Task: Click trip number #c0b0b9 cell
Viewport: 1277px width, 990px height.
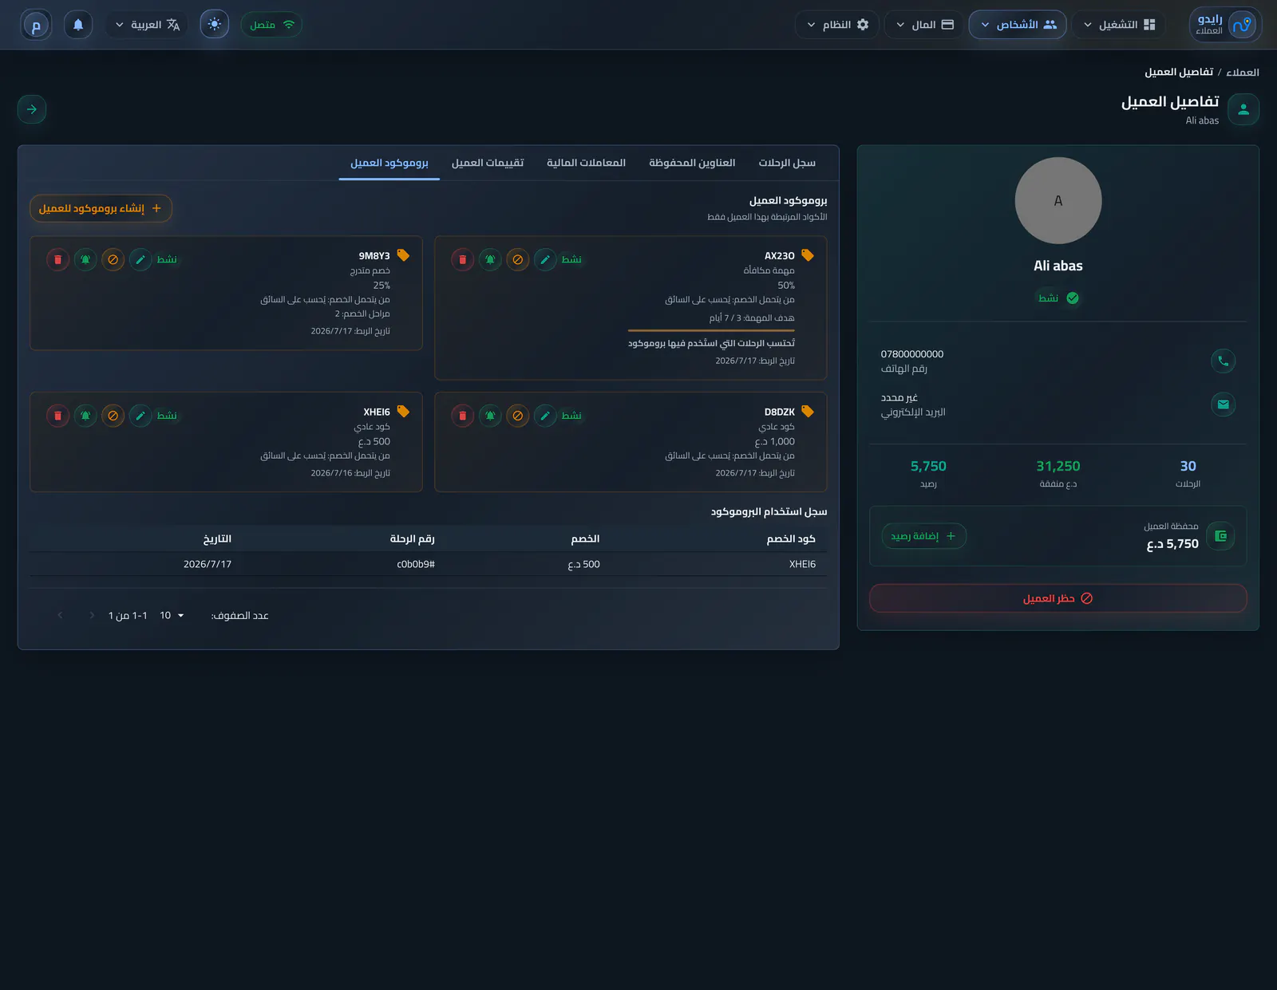Action: [x=416, y=564]
